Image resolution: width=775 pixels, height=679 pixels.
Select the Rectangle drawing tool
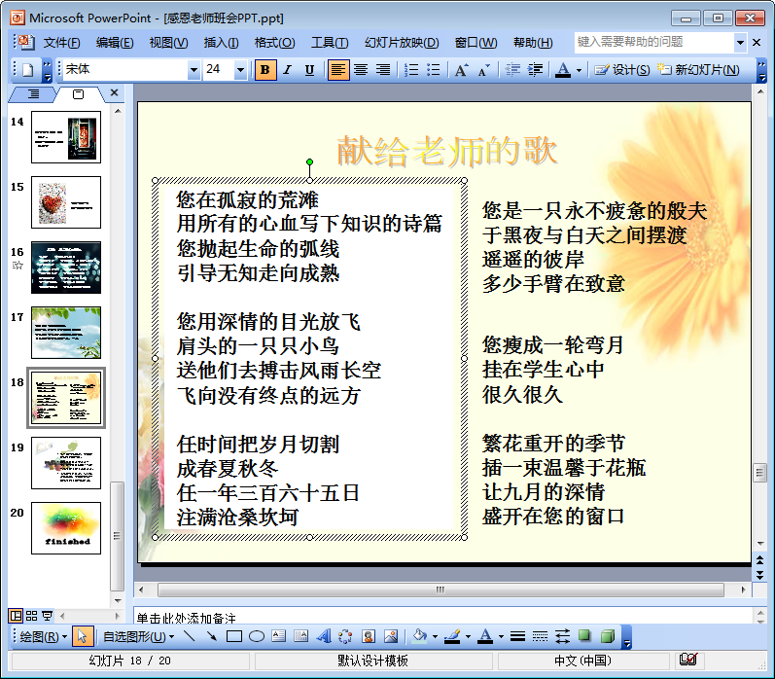[x=233, y=637]
